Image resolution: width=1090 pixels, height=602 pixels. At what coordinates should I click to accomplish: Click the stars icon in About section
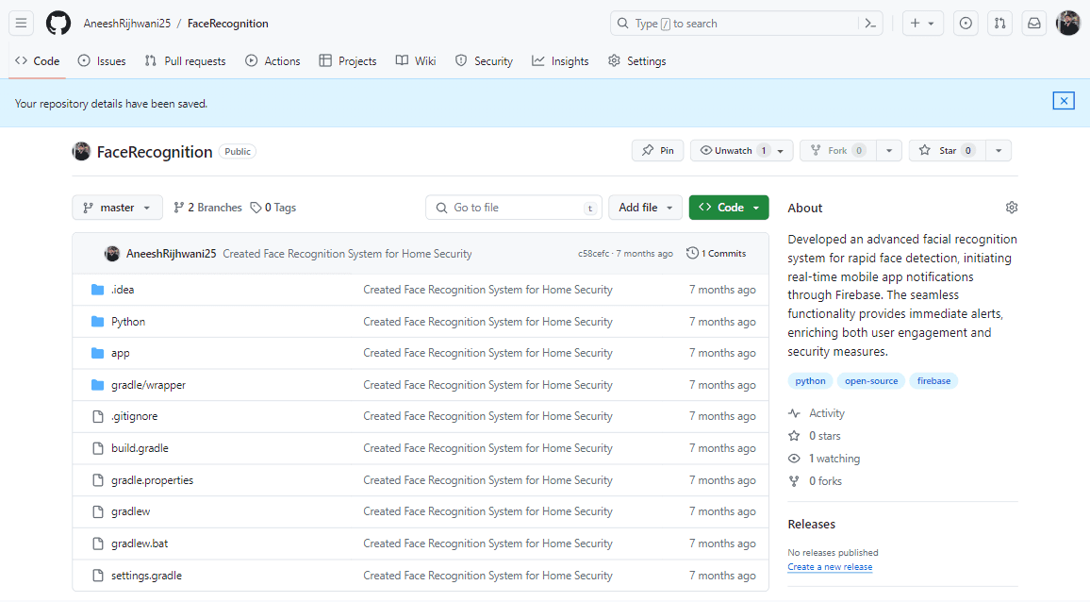794,436
